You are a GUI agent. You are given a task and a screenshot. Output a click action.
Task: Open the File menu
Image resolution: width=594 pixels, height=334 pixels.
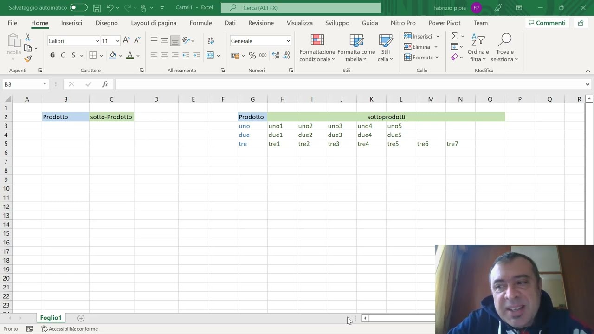(x=13, y=23)
